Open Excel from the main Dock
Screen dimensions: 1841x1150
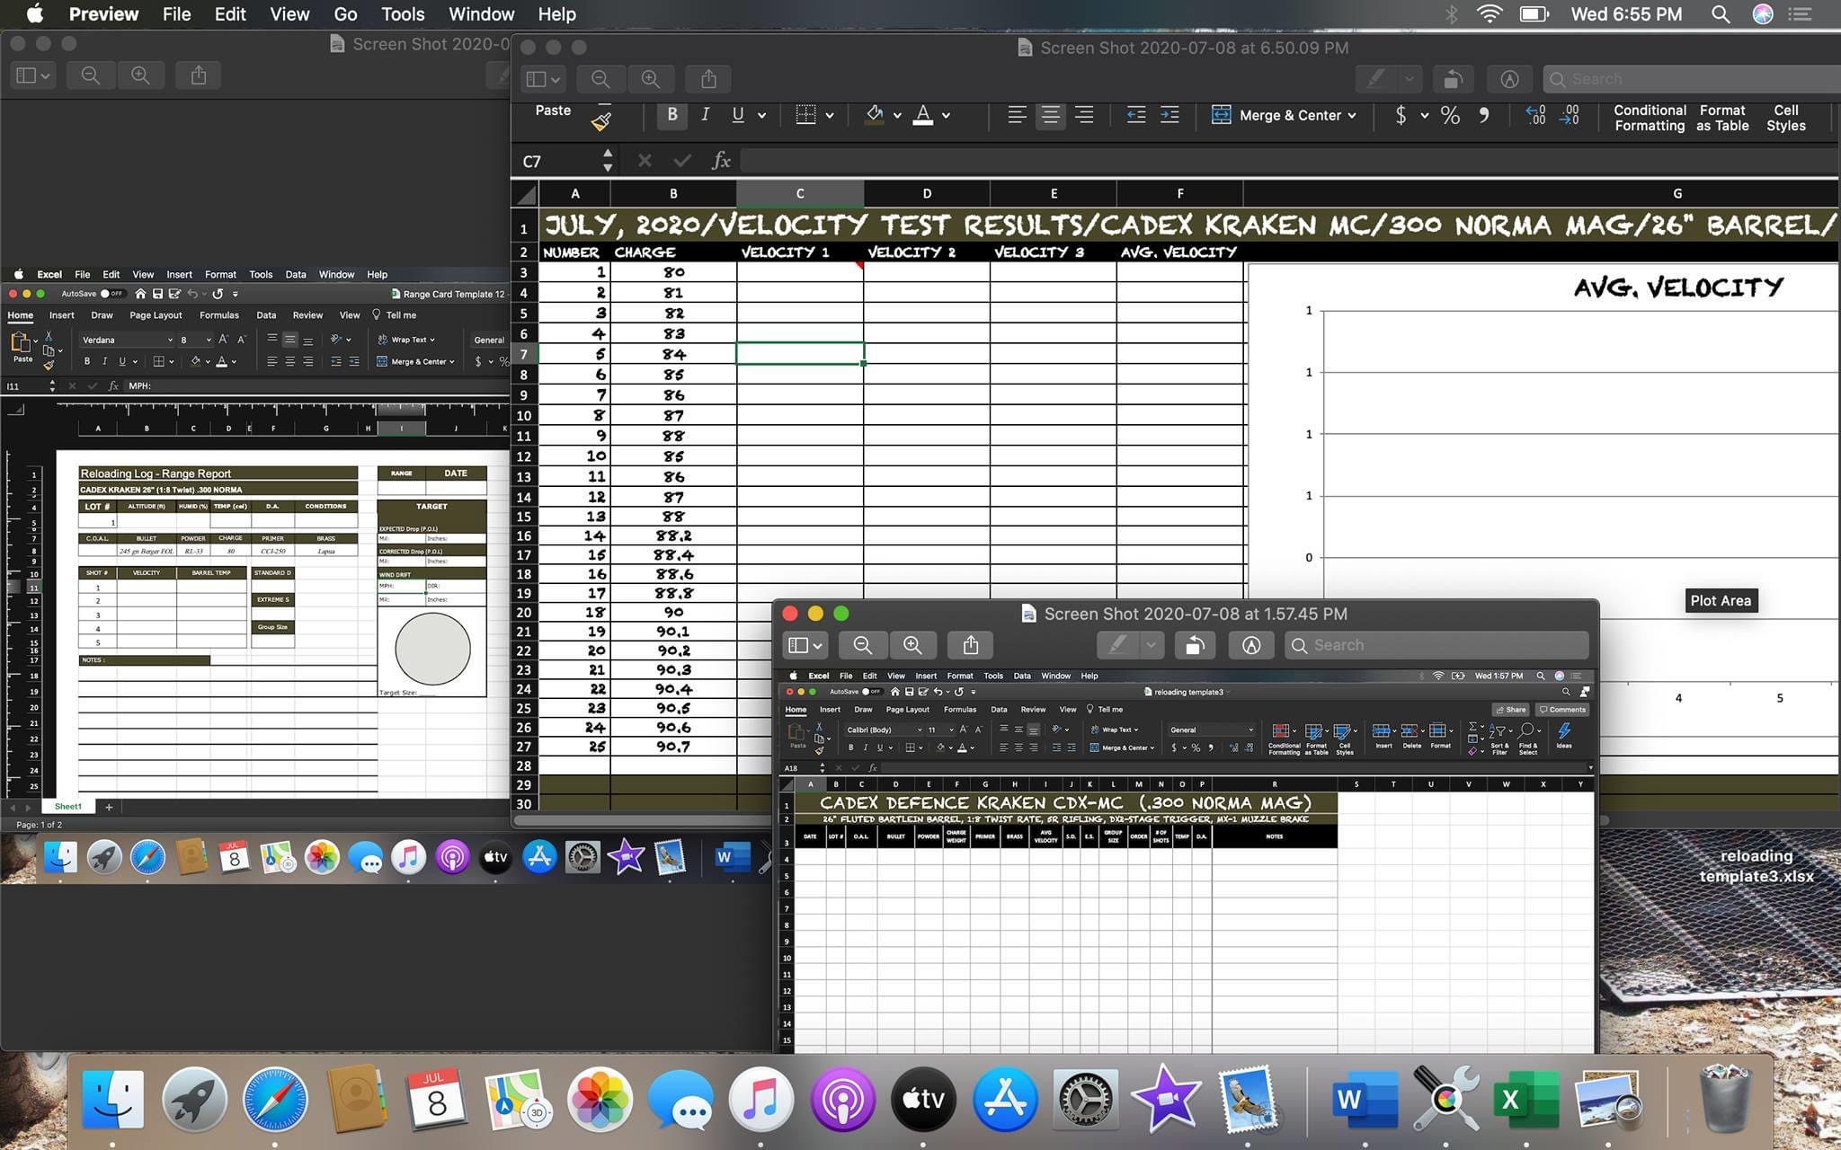[x=1525, y=1099]
